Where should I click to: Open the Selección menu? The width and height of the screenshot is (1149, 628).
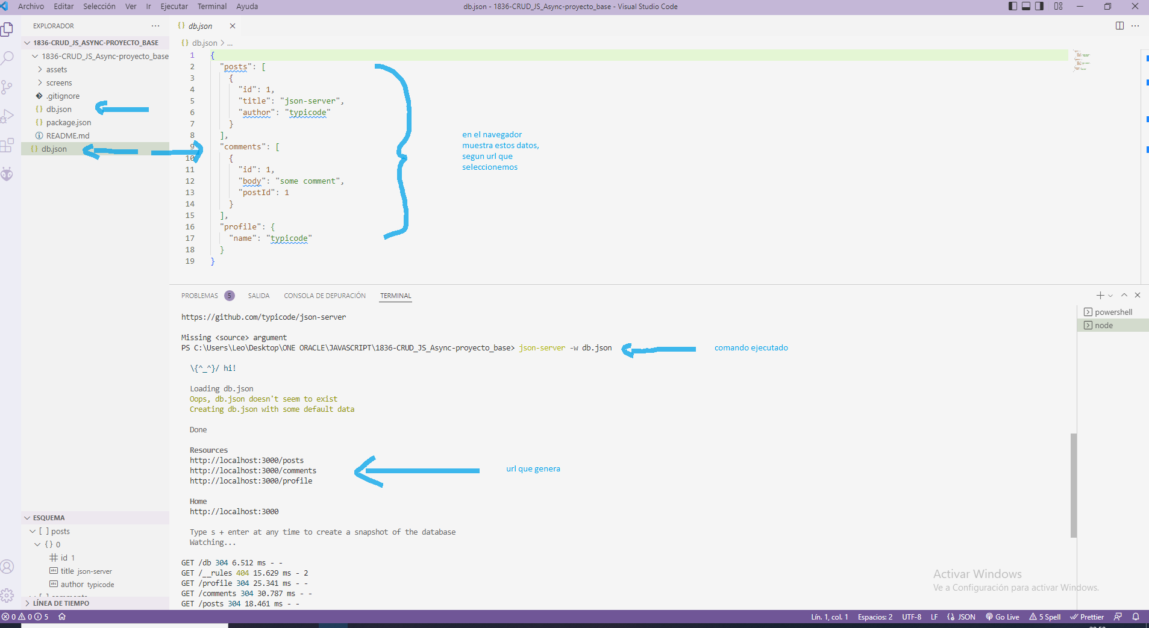(99, 6)
